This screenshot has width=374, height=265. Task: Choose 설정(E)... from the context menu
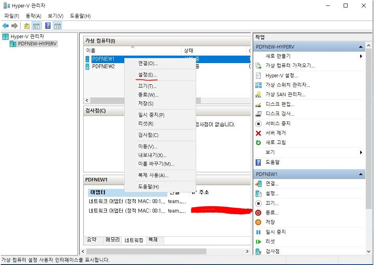coord(160,75)
